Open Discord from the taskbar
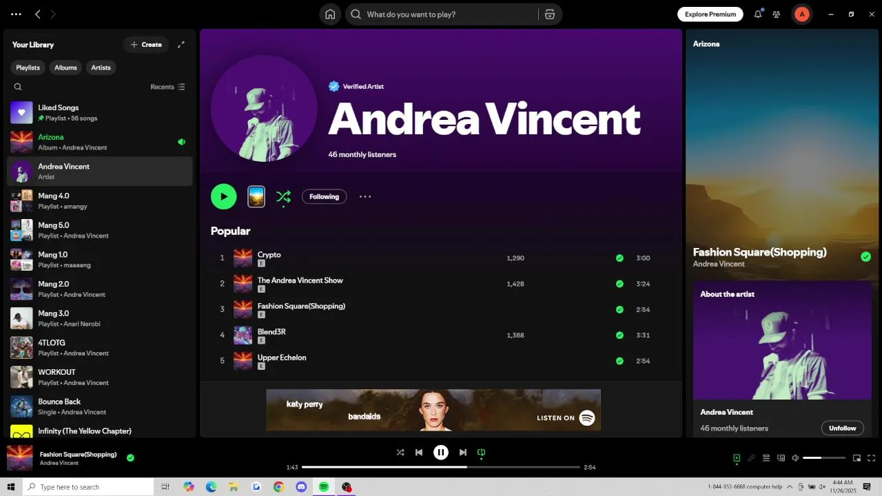Image resolution: width=882 pixels, height=496 pixels. (301, 487)
